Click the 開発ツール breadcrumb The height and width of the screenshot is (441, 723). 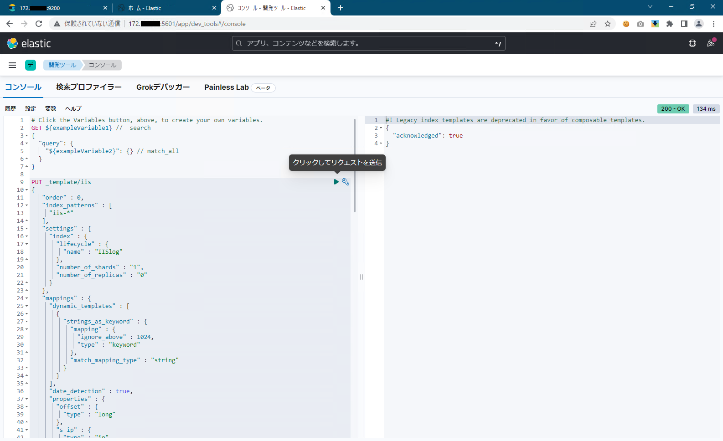click(x=62, y=65)
